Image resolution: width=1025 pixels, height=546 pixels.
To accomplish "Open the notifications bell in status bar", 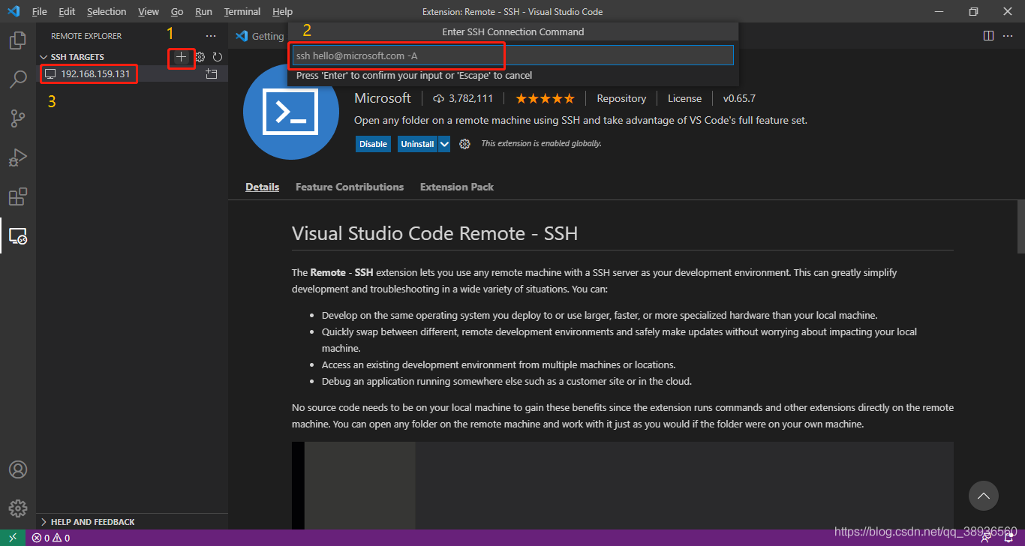I will tap(1009, 538).
